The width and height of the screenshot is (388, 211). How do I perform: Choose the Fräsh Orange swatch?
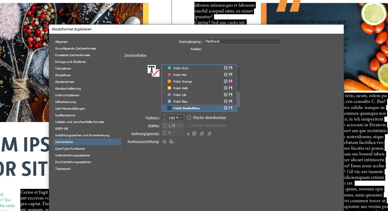coord(182,81)
